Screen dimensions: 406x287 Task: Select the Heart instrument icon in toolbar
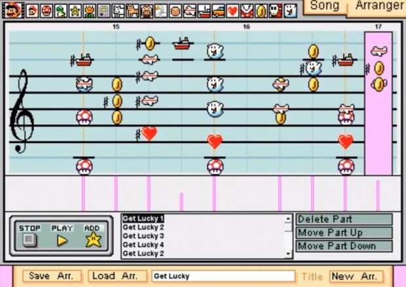[x=232, y=11]
